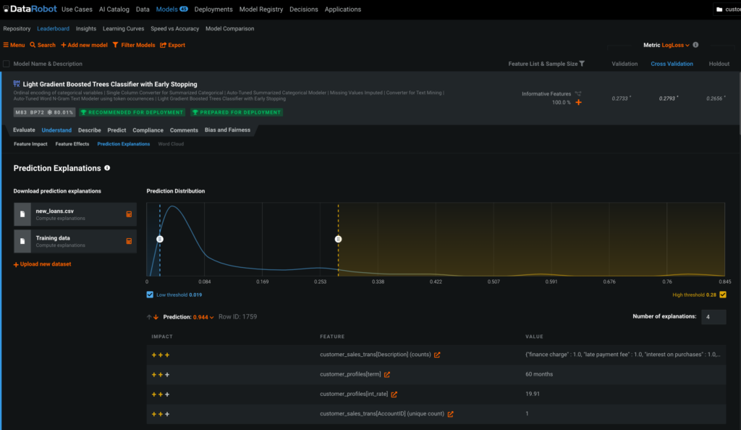Image resolution: width=741 pixels, height=430 pixels.
Task: Click the download icon beside new_loans.csv
Action: point(130,214)
